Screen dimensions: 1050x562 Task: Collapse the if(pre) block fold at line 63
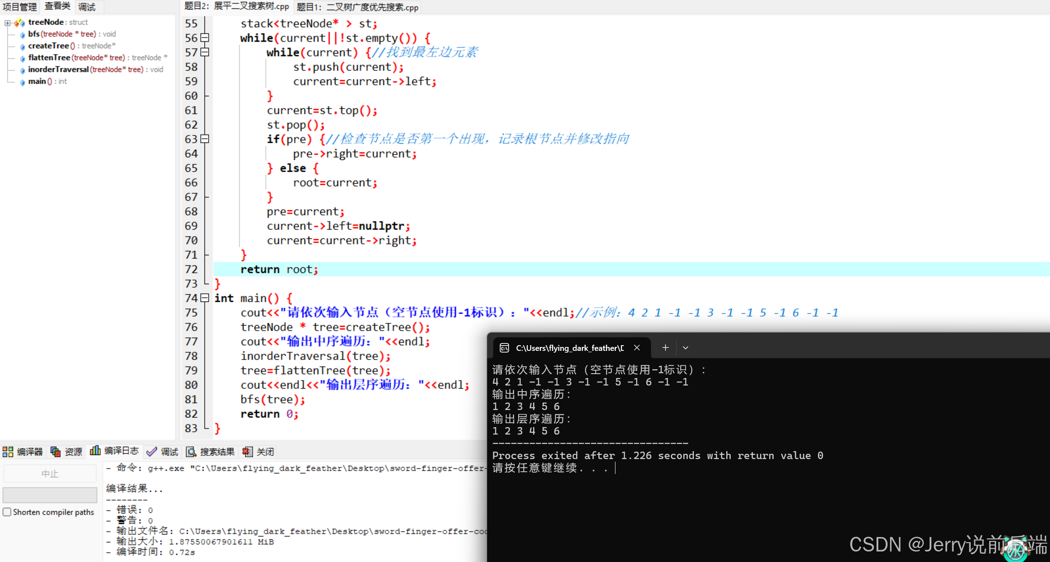[205, 139]
